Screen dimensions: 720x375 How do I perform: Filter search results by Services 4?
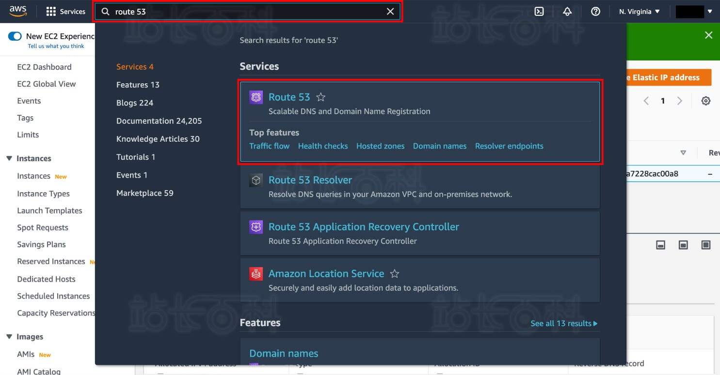[x=135, y=67]
